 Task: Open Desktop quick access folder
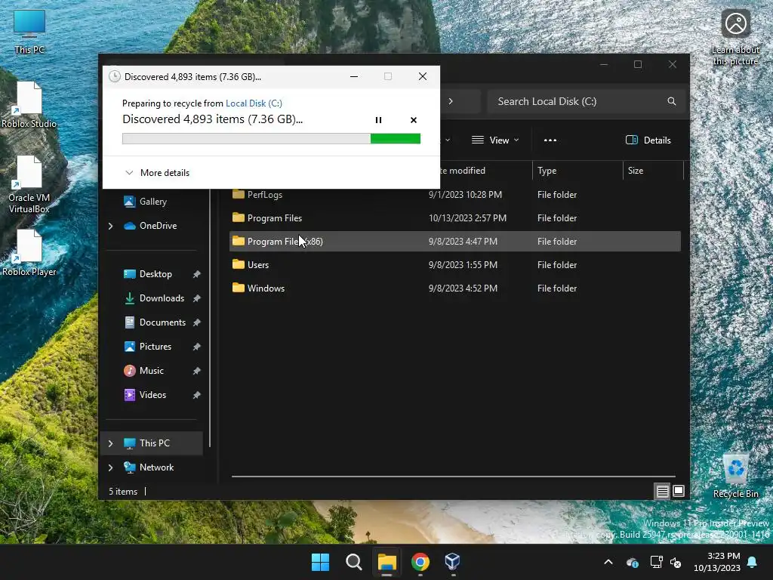[x=156, y=274]
